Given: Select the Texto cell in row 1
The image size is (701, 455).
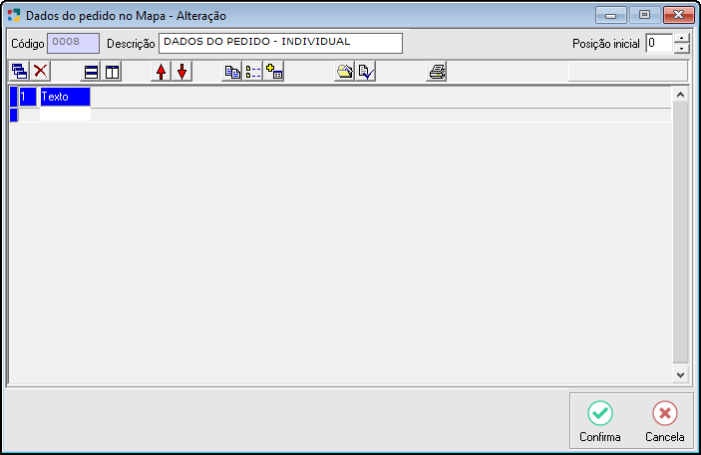Looking at the screenshot, I should coord(65,97).
